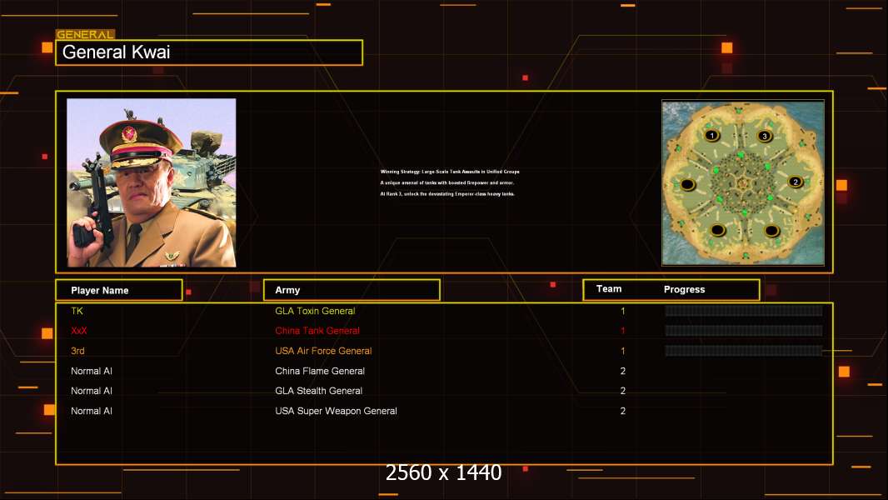
Task: Select player TK in the list
Action: tap(77, 311)
